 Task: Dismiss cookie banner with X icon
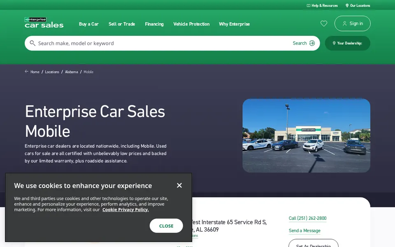[x=179, y=186]
